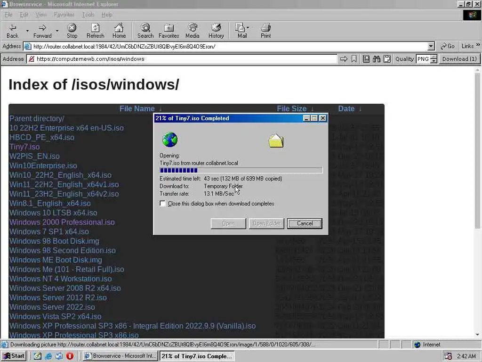Expand the IE address bar dropdown

[x=431, y=47]
